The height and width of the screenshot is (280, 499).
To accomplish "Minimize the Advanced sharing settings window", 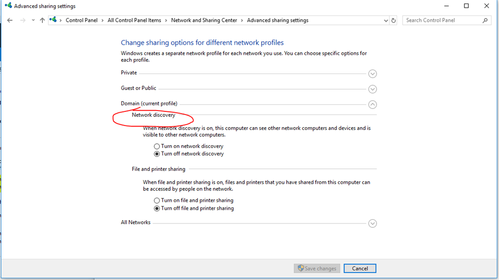I will [x=446, y=6].
